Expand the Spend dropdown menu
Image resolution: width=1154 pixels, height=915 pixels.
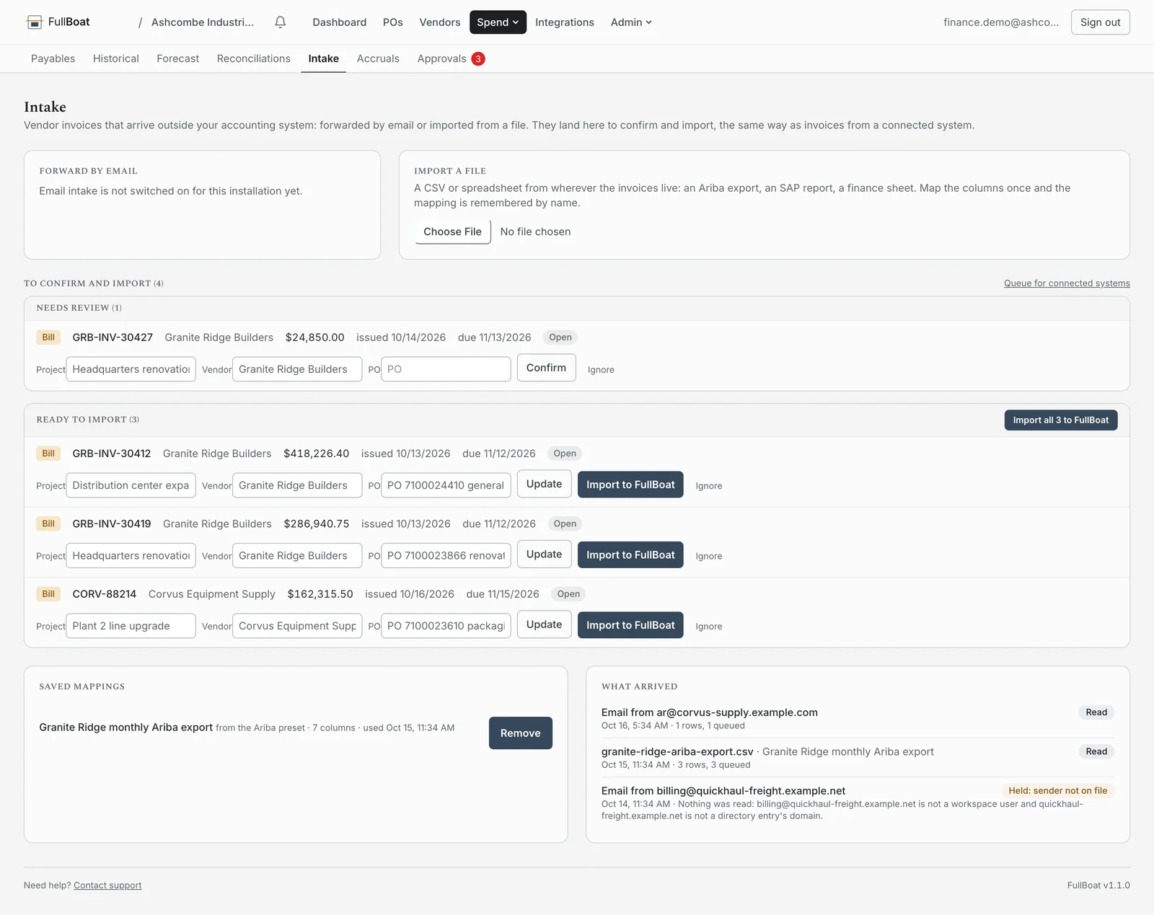(x=498, y=22)
